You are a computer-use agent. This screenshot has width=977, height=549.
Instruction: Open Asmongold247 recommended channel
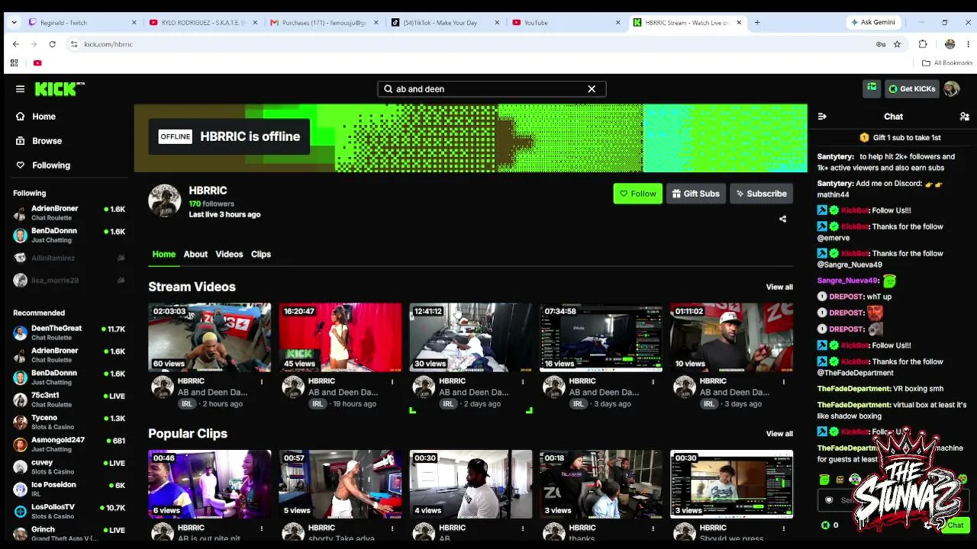(69, 444)
